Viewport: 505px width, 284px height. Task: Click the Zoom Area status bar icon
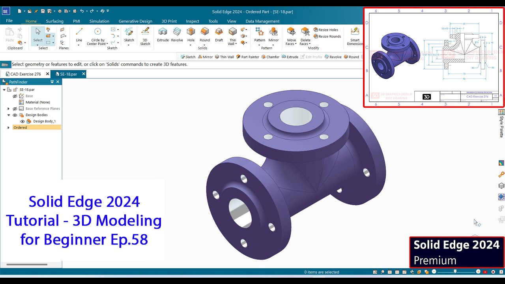pos(375,272)
